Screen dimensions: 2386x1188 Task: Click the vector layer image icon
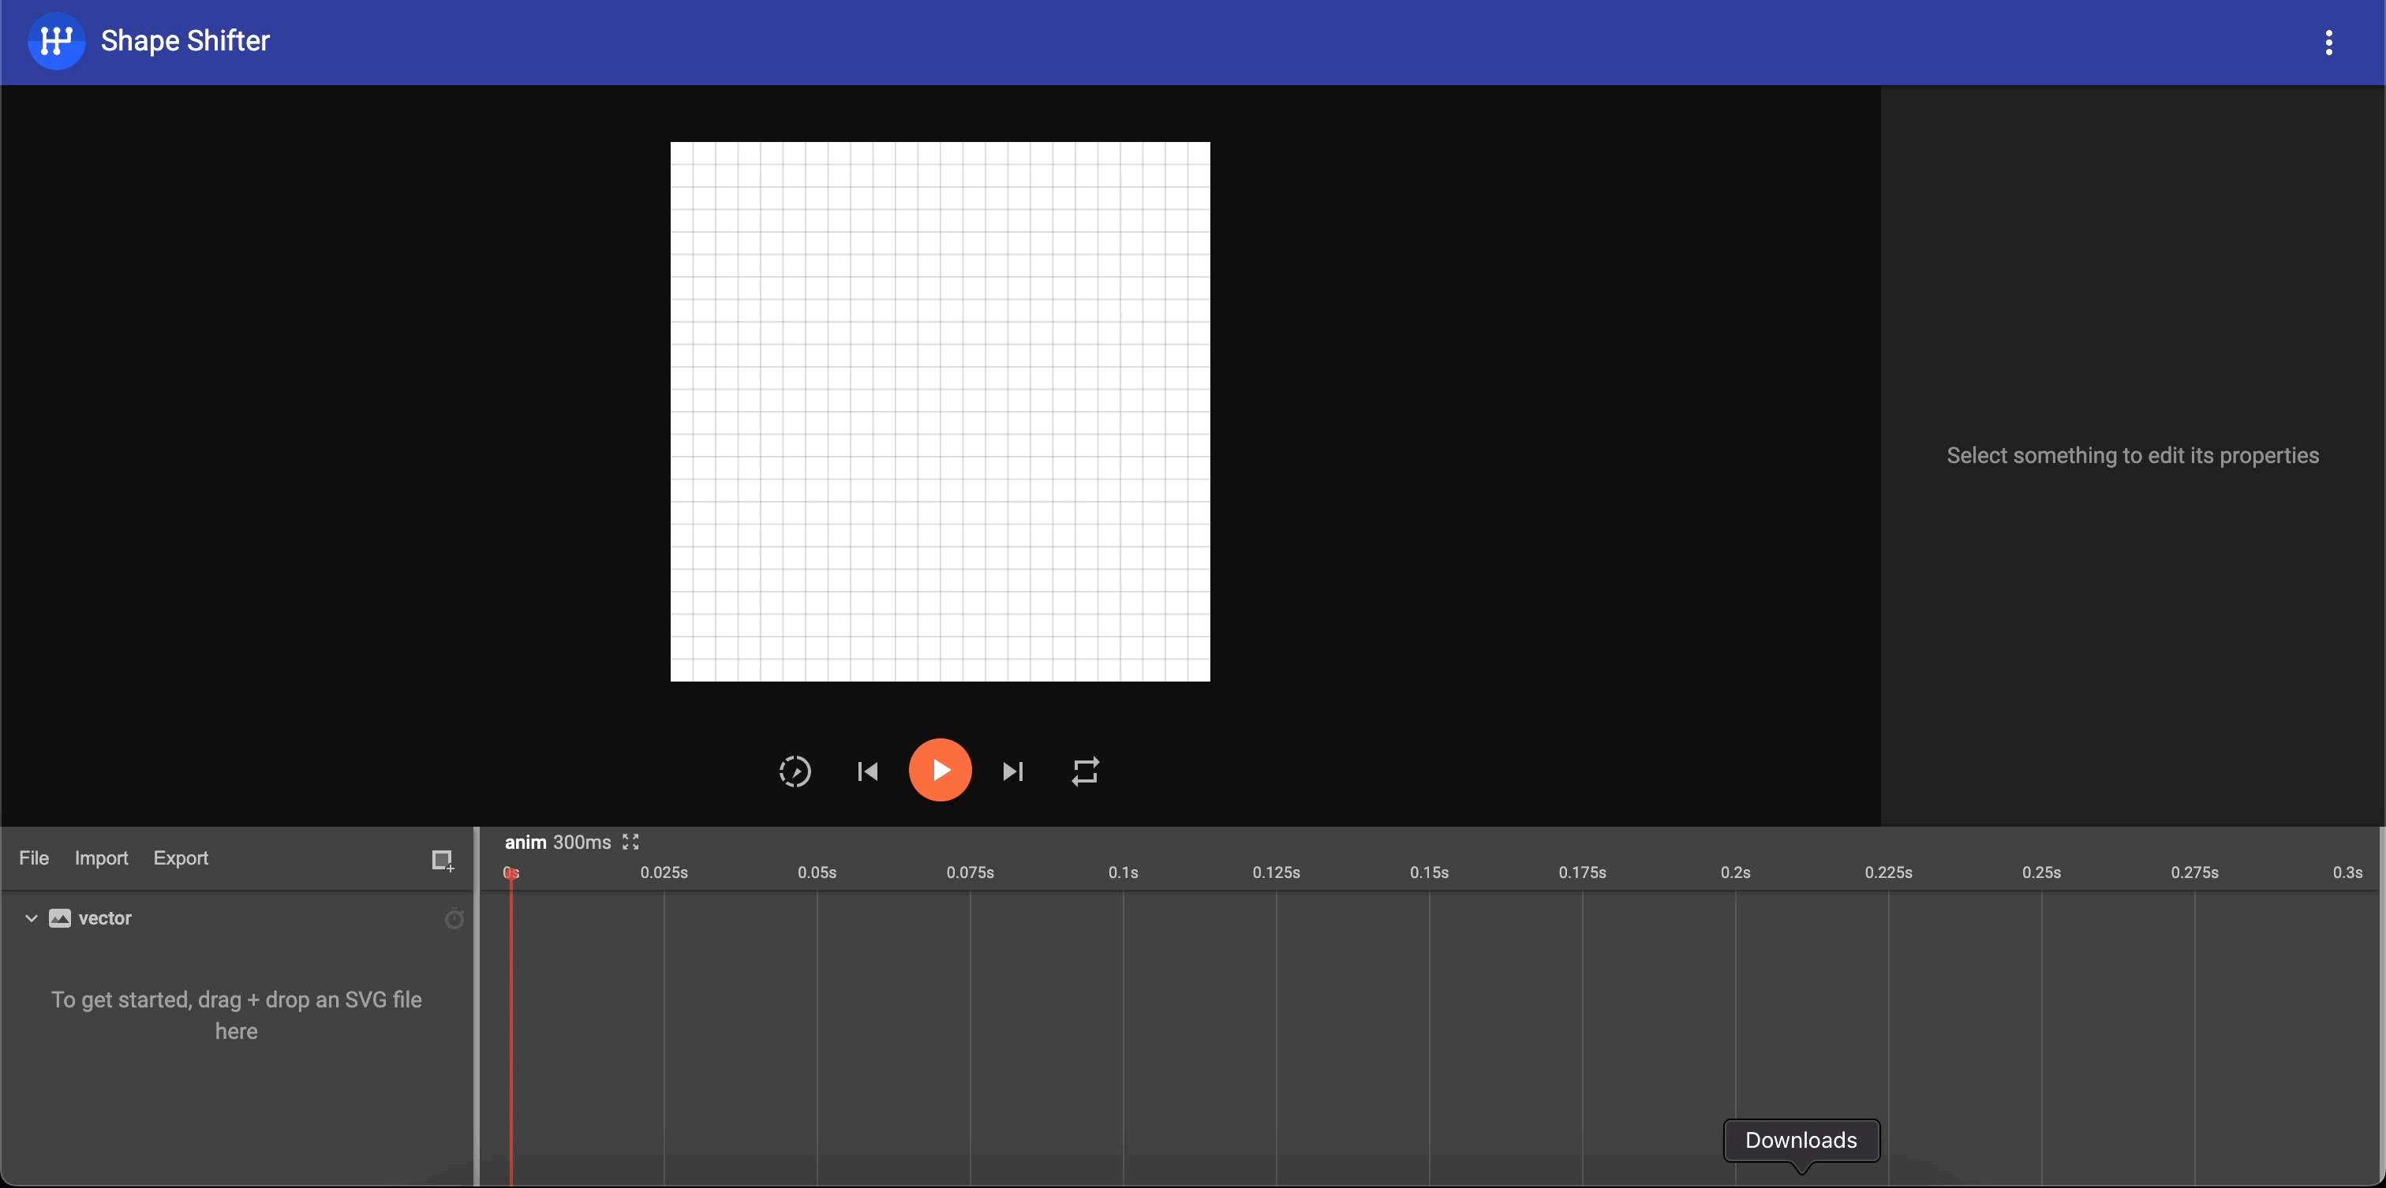[59, 917]
